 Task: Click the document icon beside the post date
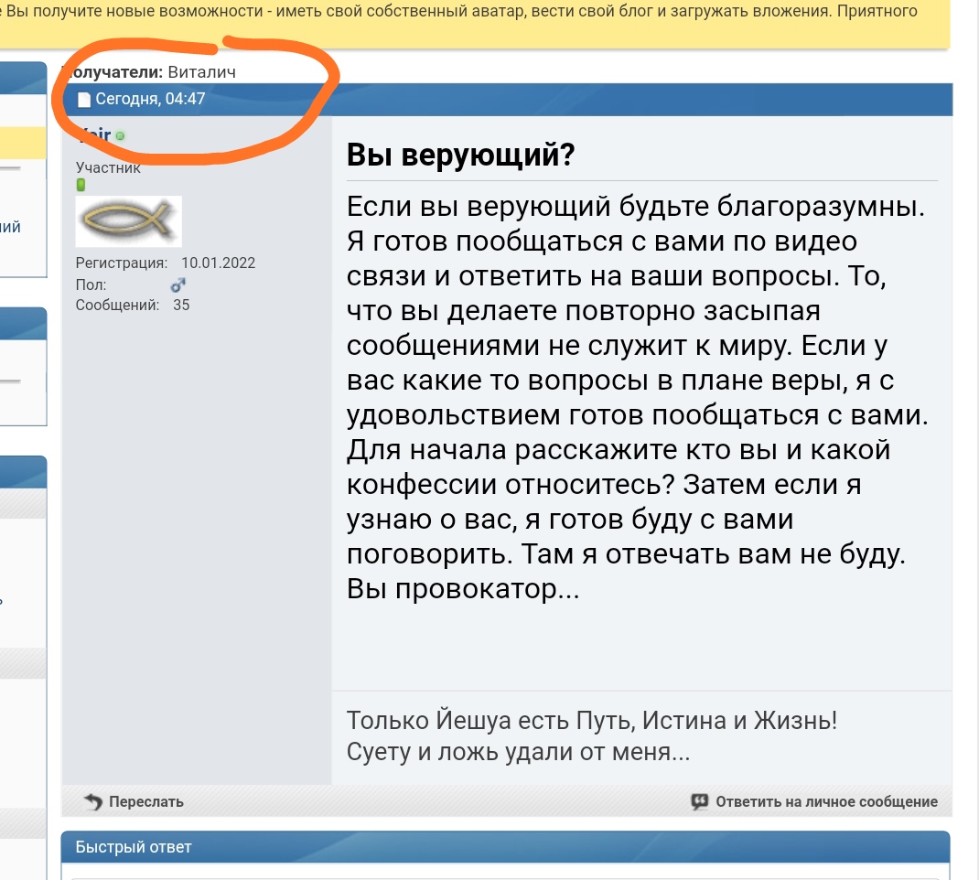84,99
